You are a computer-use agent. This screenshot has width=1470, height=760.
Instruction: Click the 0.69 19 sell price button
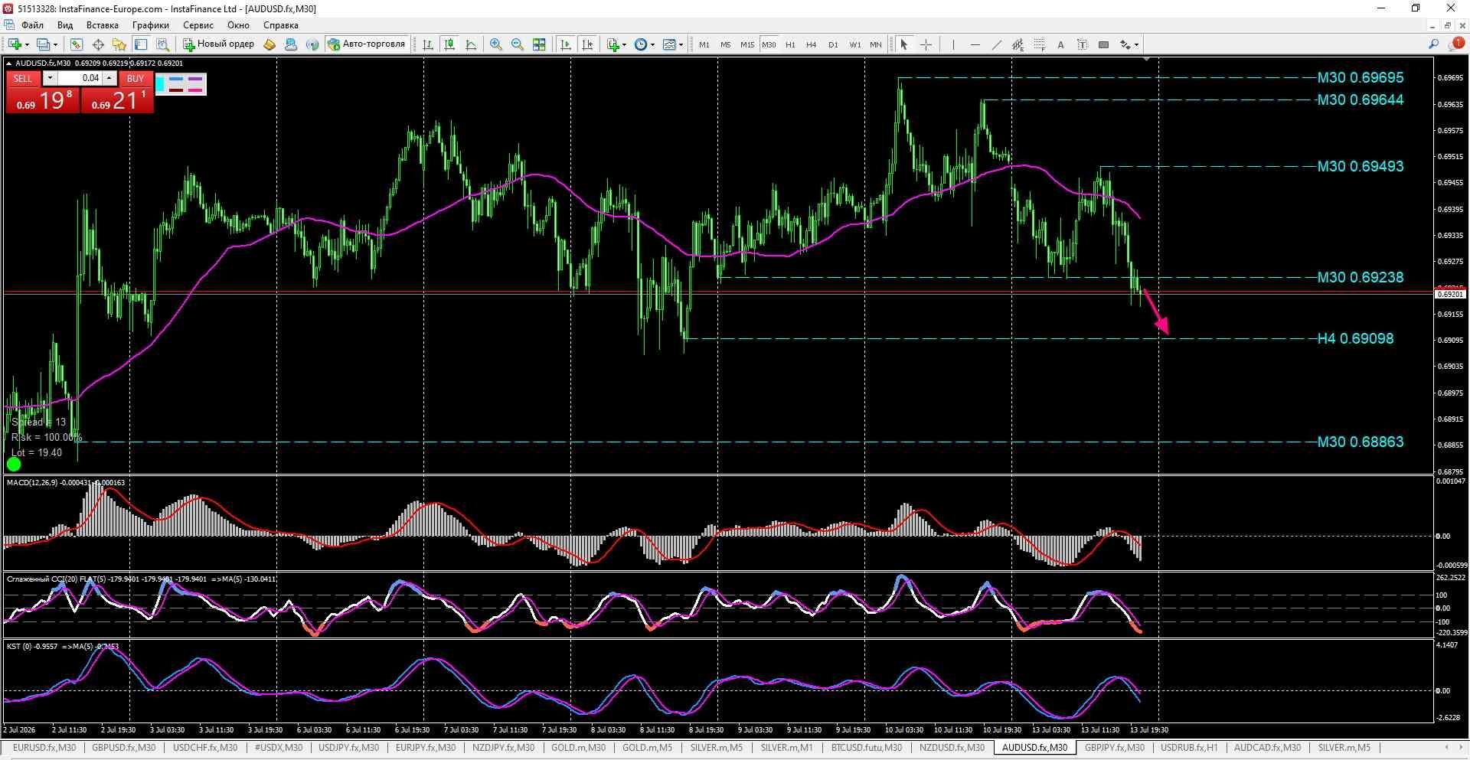(43, 100)
